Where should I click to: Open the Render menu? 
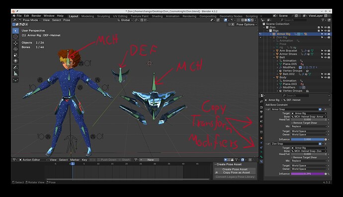[36, 16]
